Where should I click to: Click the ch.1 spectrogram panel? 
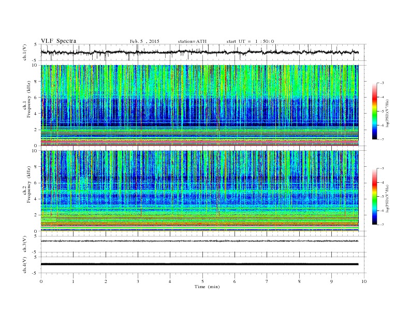coord(200,105)
